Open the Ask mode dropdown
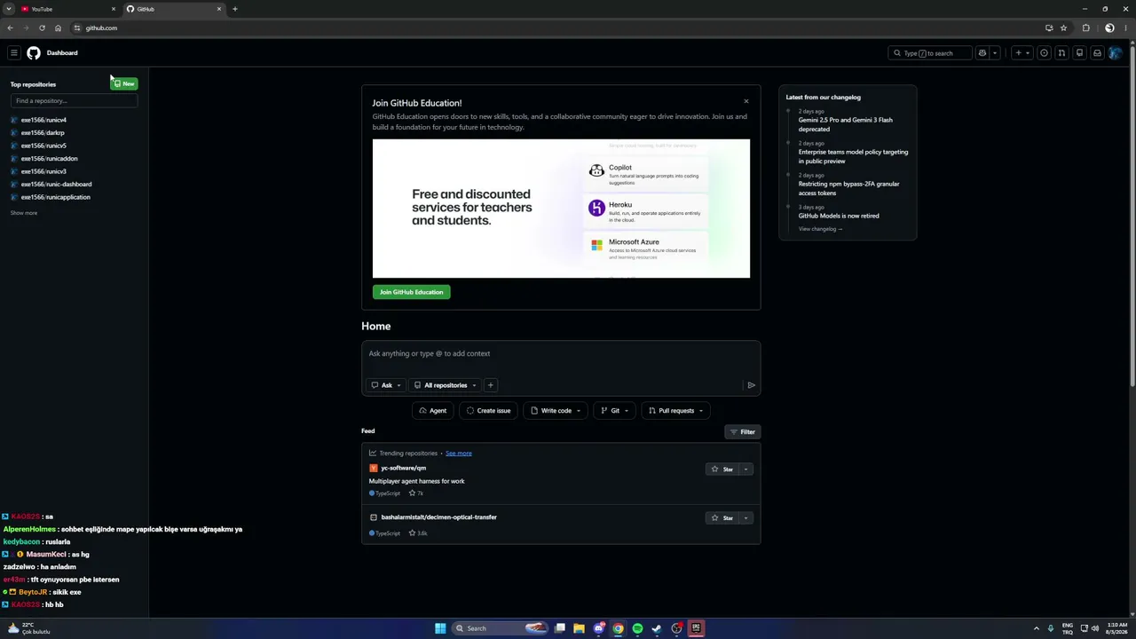1136x639 pixels. coord(386,385)
